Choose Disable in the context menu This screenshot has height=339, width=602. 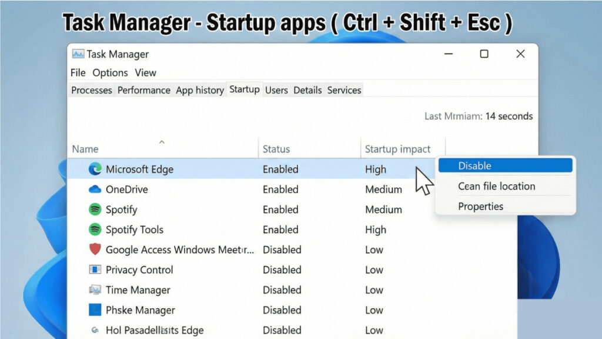[x=506, y=166]
